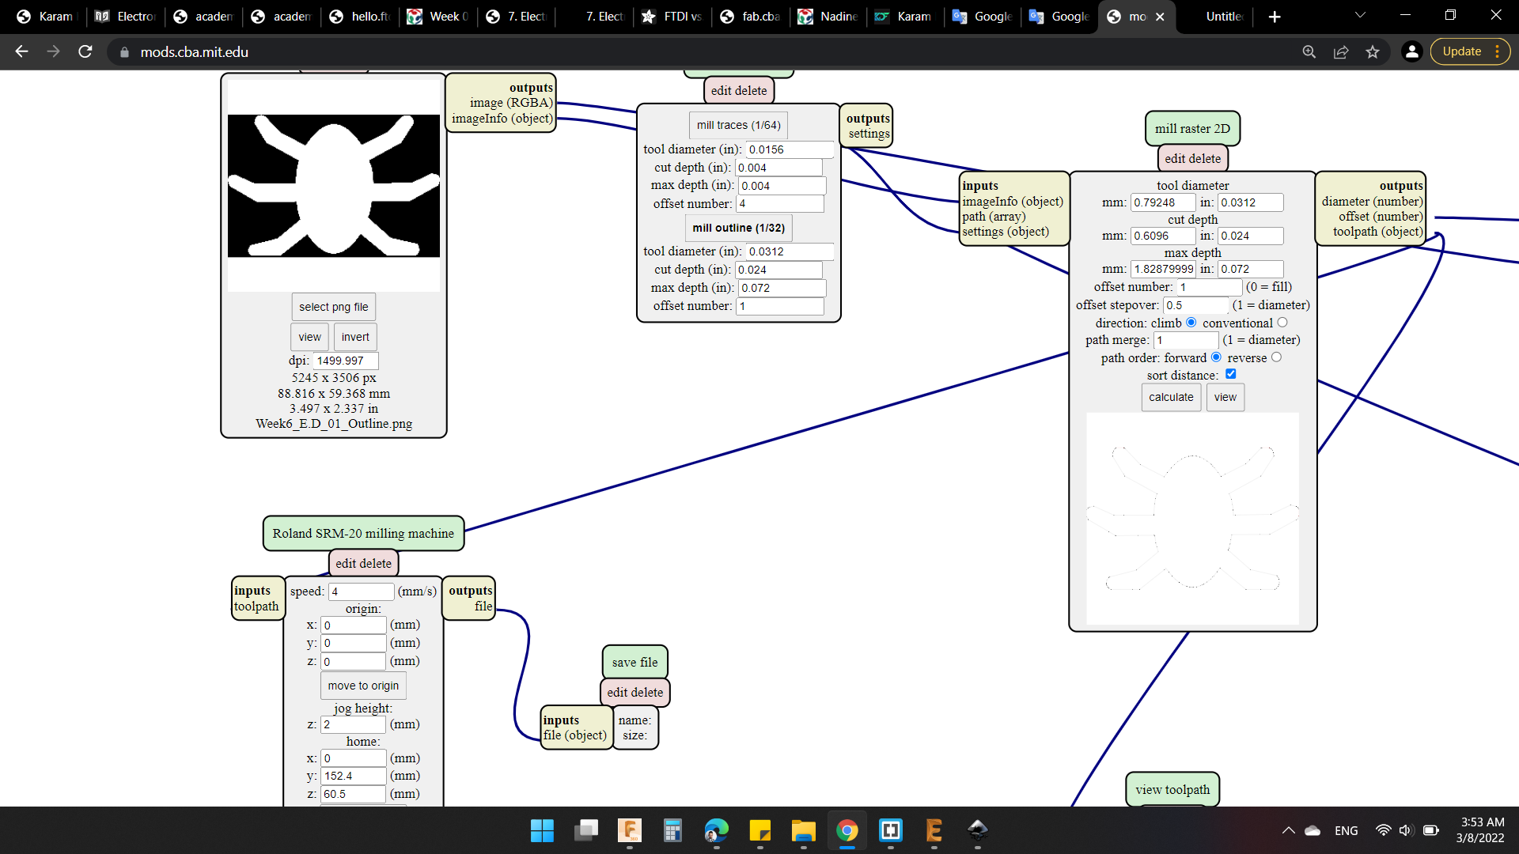
Task: Click edit delete under Roland SRM-20
Action: (363, 564)
